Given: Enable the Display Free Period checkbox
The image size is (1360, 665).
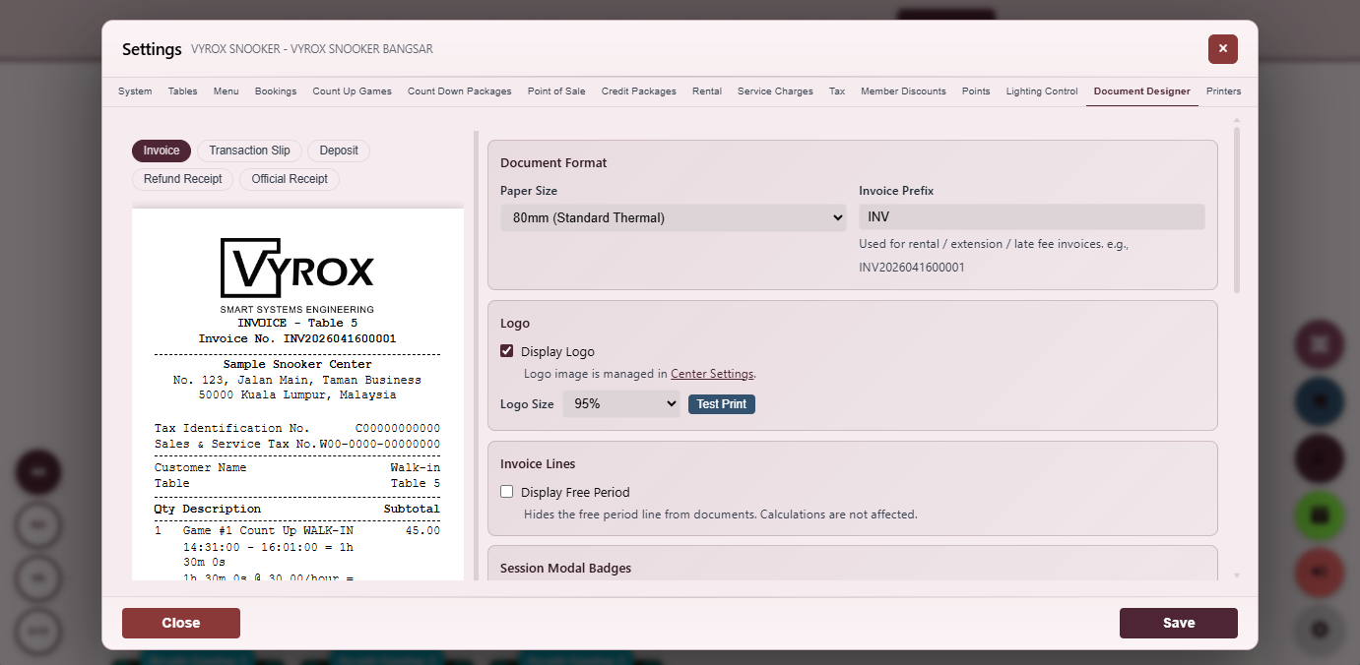Looking at the screenshot, I should (x=507, y=492).
